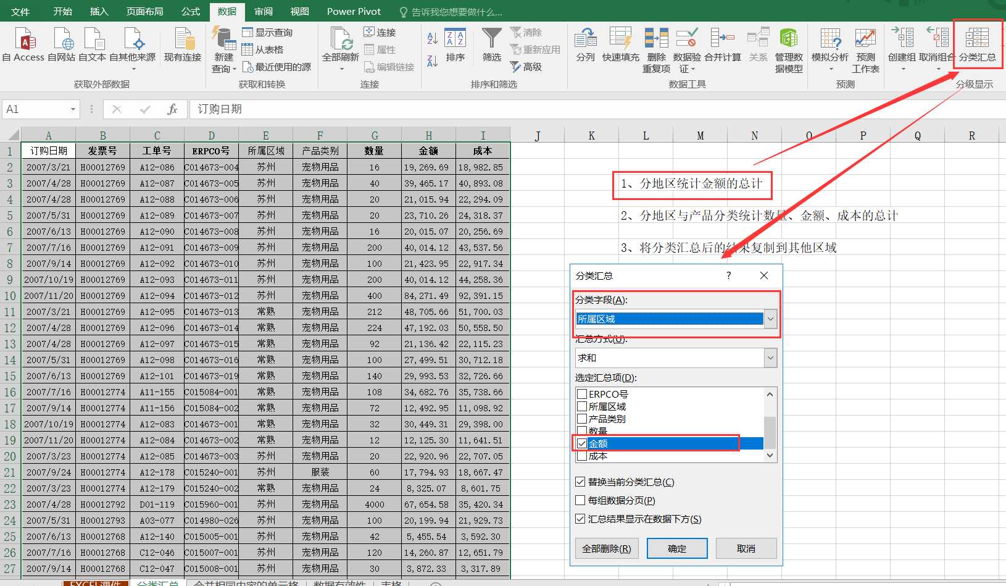
Task: Close the 分类汇总 dialog
Action: [x=764, y=275]
